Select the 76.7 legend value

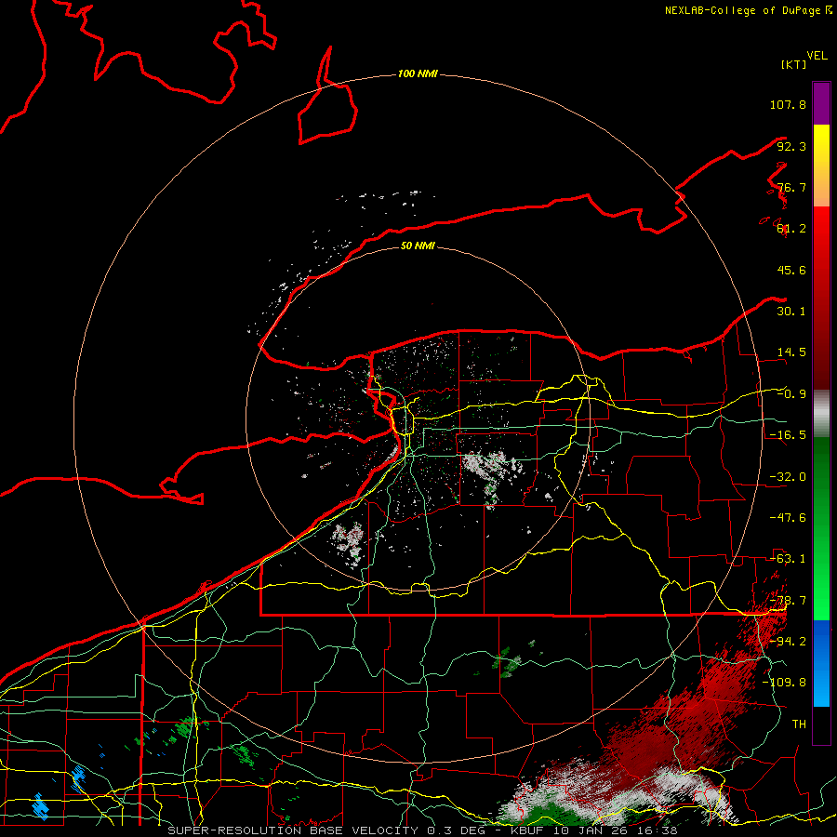(x=791, y=187)
